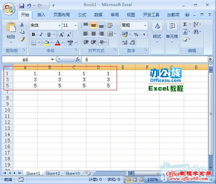Customize Quick Access Toolbar dropdown

[53, 6]
